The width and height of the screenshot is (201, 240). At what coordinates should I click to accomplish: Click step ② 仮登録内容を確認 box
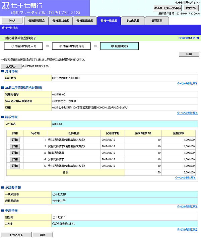pyautogui.click(x=71, y=46)
